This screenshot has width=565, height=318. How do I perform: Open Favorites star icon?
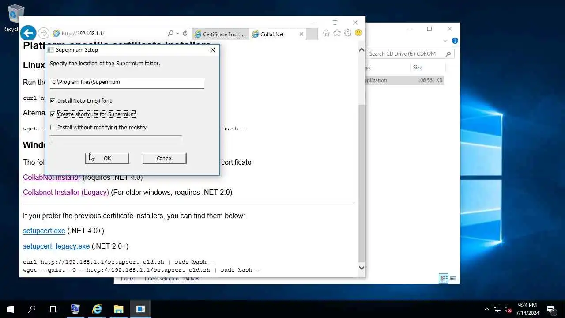pos(337,33)
